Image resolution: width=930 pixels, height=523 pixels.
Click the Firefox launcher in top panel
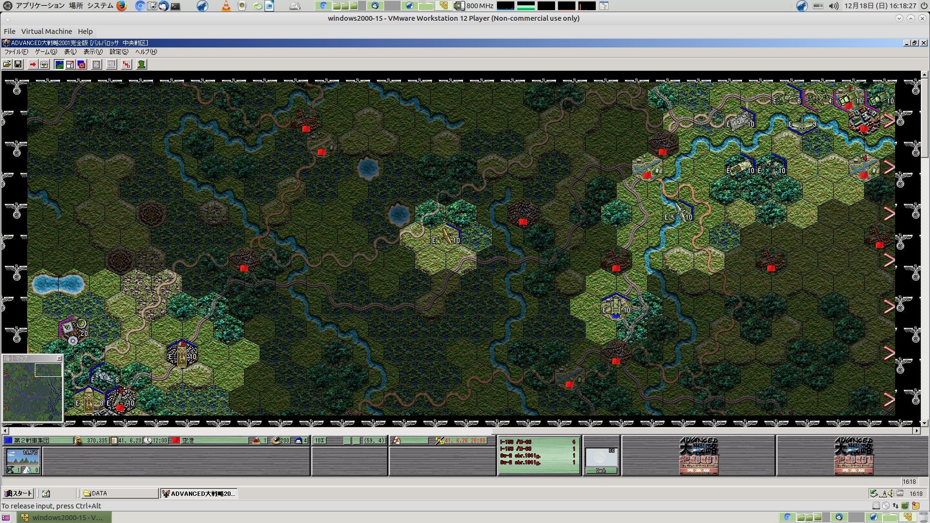[x=122, y=6]
